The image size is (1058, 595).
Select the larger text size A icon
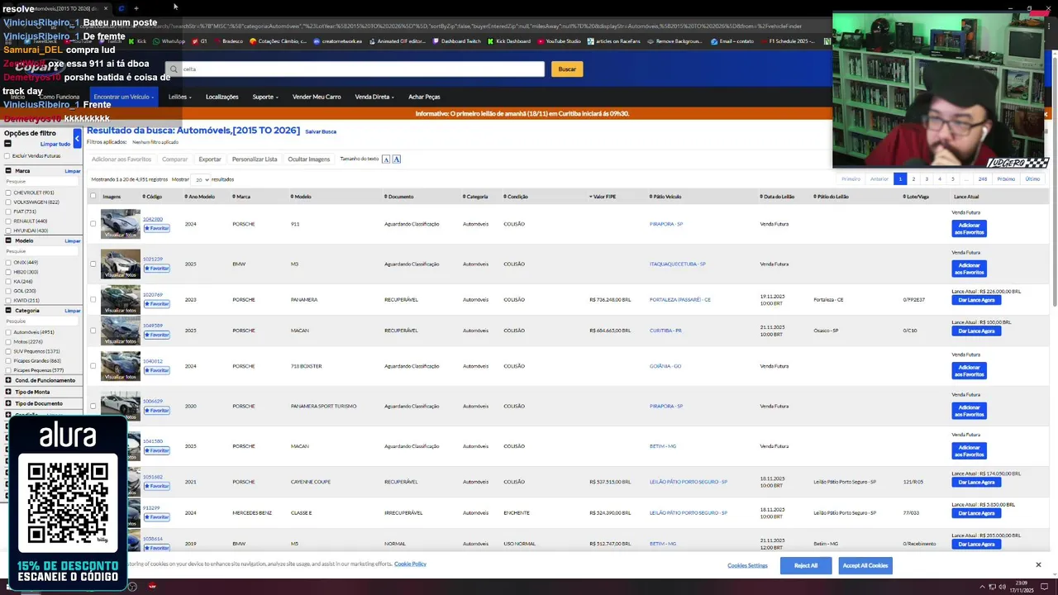(x=397, y=159)
